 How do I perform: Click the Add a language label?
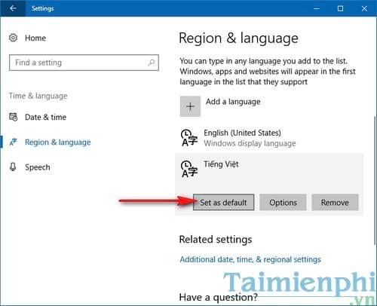point(233,102)
